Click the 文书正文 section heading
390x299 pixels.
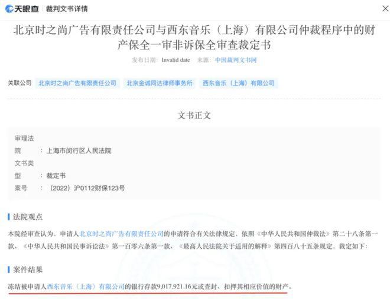[194, 116]
